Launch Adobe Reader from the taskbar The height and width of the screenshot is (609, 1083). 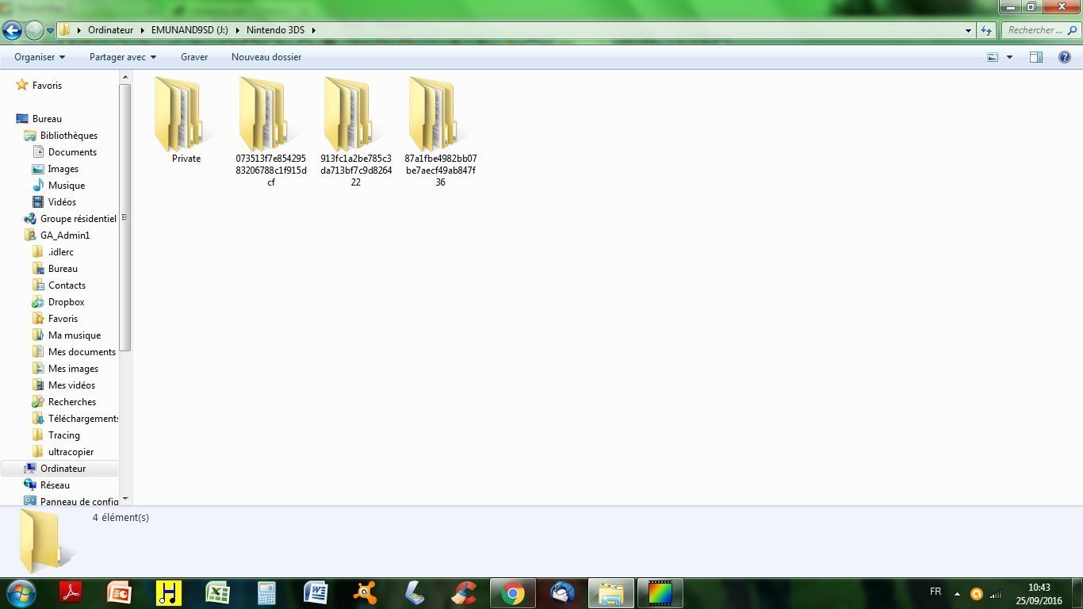point(71,592)
